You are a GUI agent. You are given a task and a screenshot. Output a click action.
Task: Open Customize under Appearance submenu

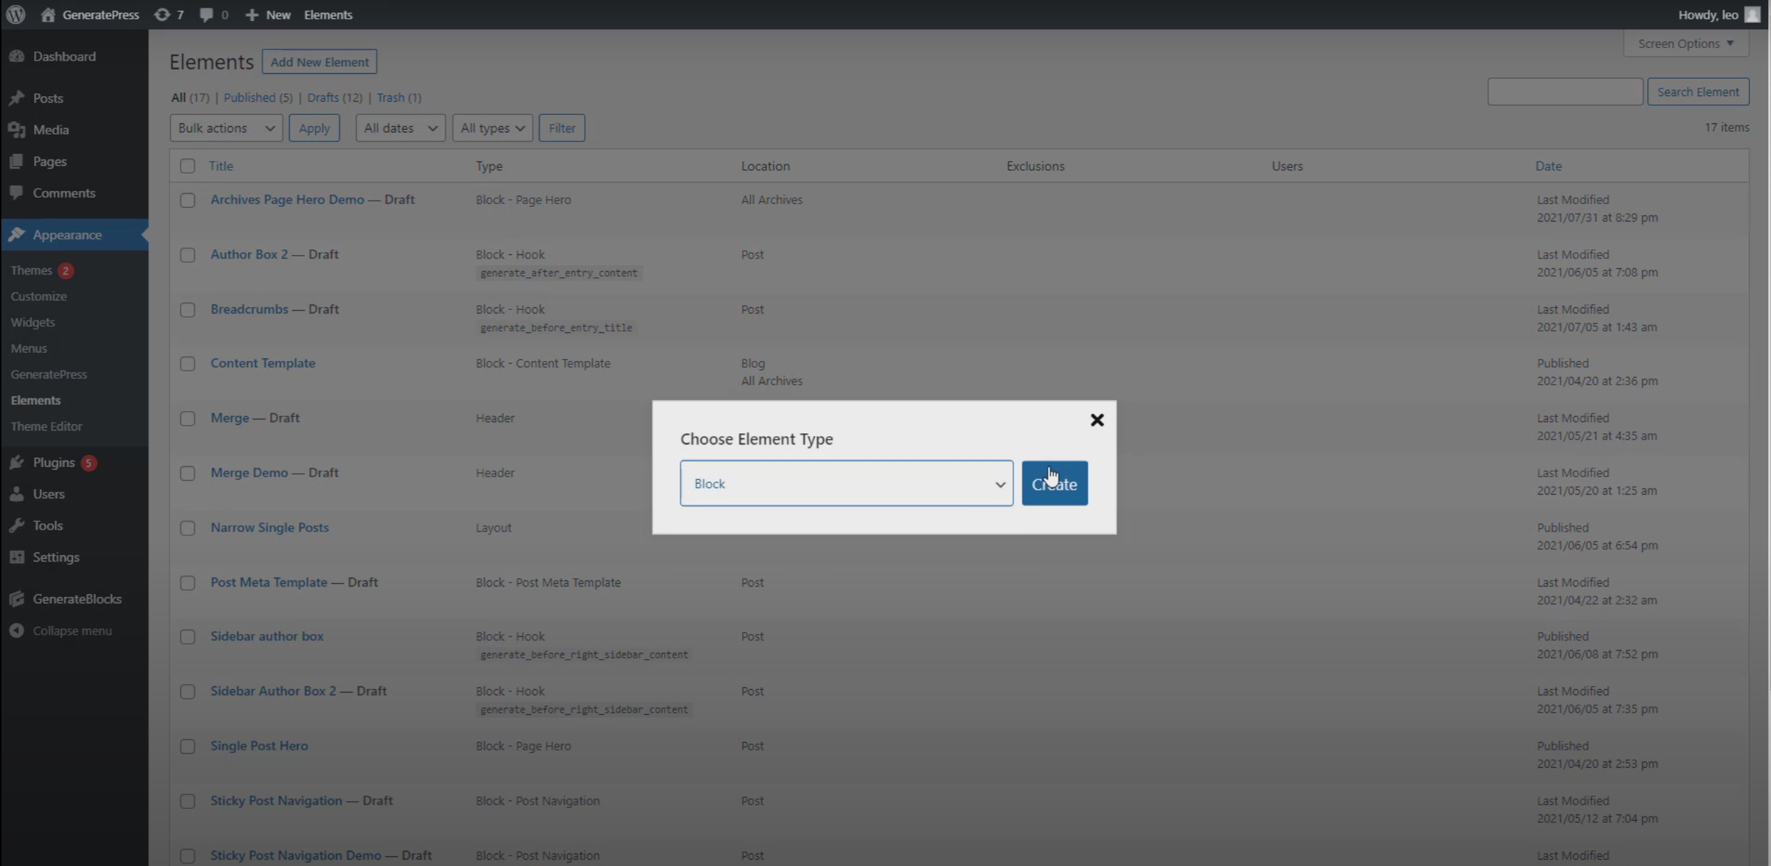pos(38,296)
